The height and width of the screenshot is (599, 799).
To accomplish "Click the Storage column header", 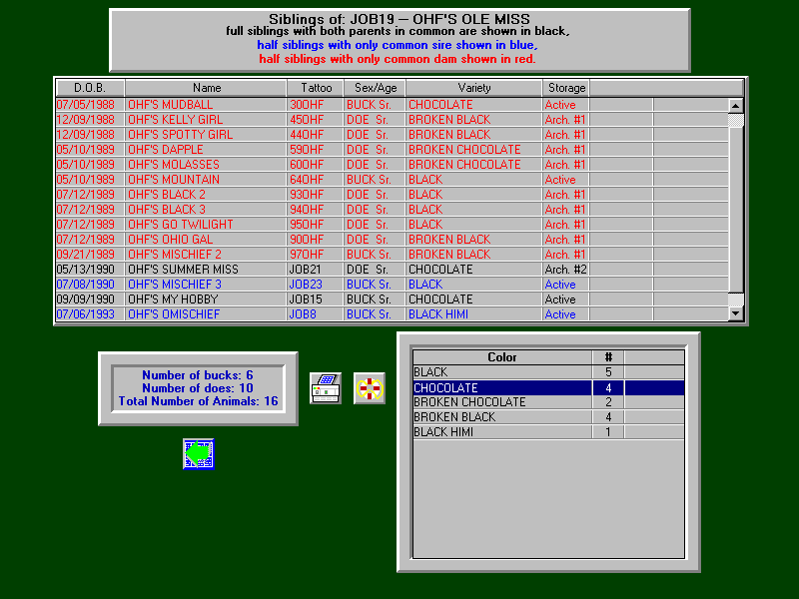I will click(x=566, y=88).
